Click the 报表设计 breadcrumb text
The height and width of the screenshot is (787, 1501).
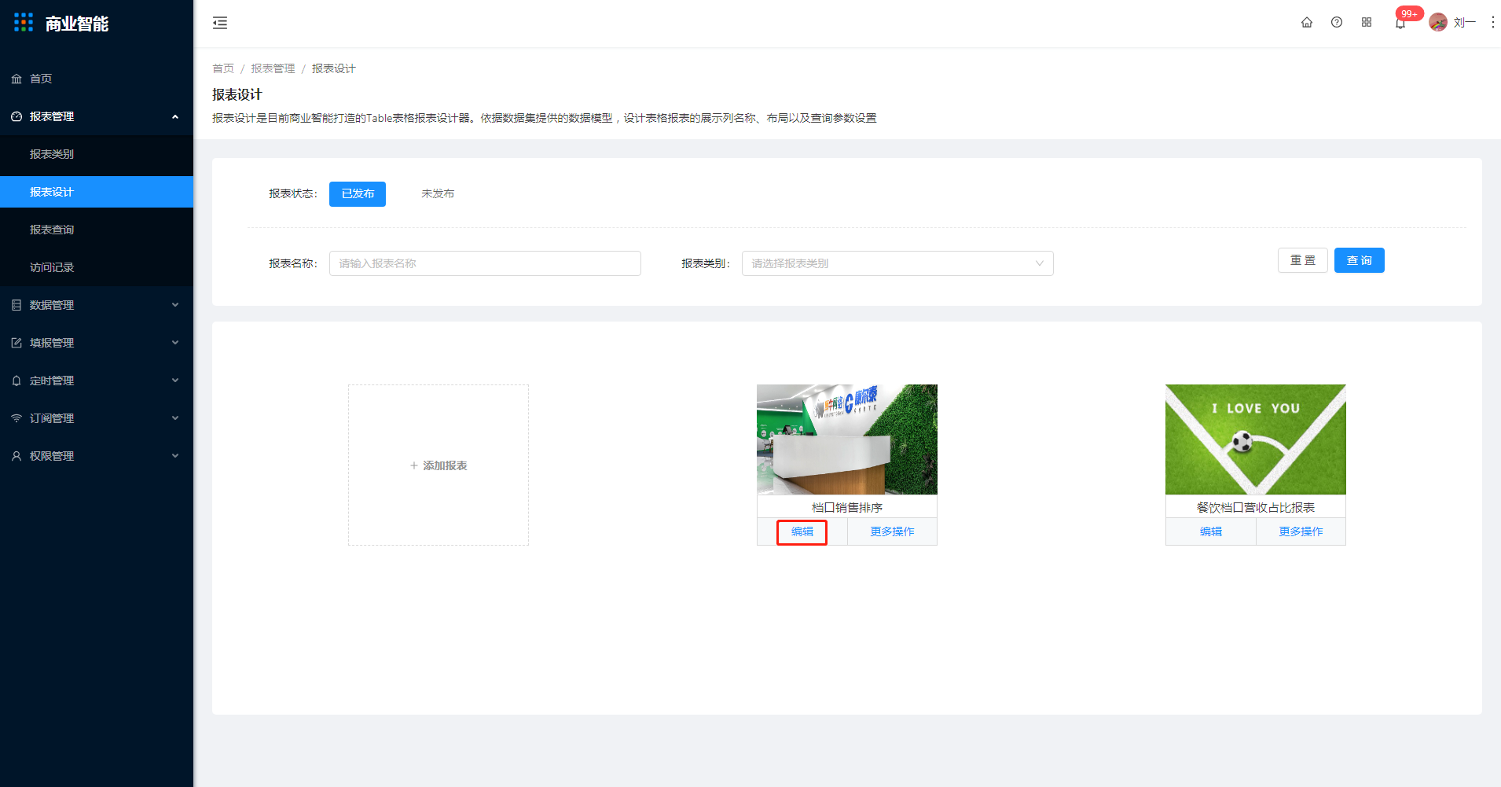(334, 68)
